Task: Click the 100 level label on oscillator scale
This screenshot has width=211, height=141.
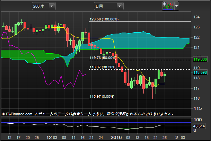Action: [x=198, y=120]
